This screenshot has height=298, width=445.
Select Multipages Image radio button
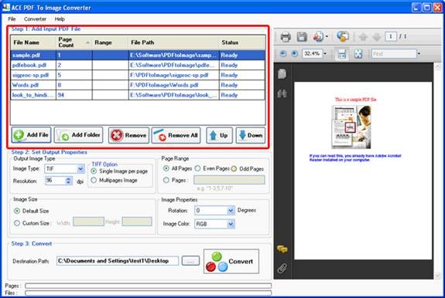(x=94, y=181)
